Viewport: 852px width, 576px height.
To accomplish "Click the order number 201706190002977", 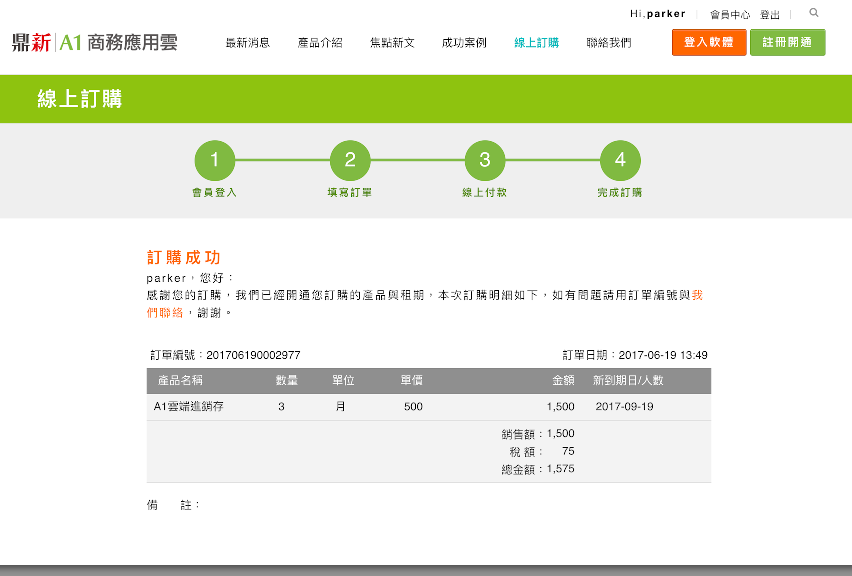I will (253, 355).
